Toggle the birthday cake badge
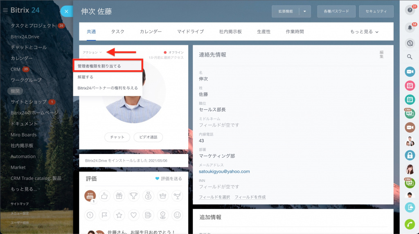 90,196
